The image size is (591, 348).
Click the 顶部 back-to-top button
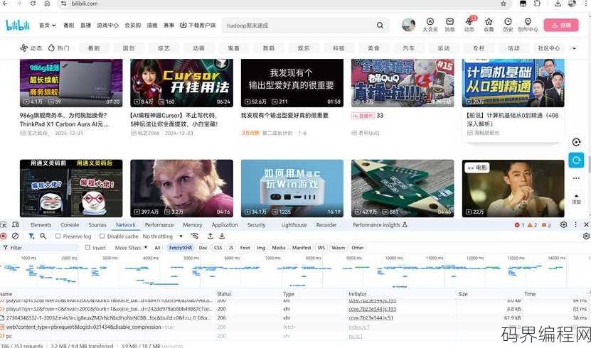pos(576,199)
